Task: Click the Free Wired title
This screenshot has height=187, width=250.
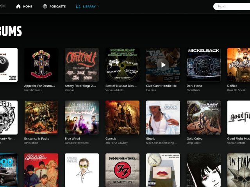Action: click(72, 139)
